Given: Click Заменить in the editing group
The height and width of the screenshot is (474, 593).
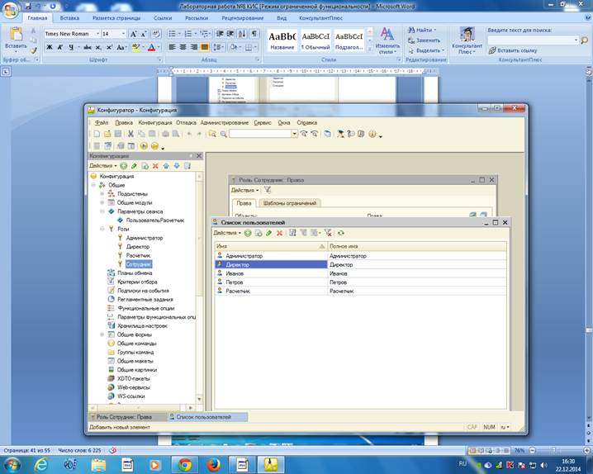Looking at the screenshot, I should tap(424, 40).
